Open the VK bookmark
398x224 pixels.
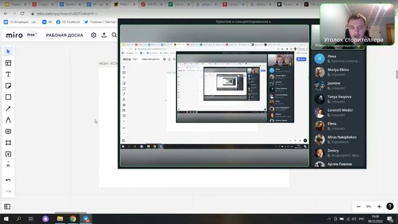47,22
